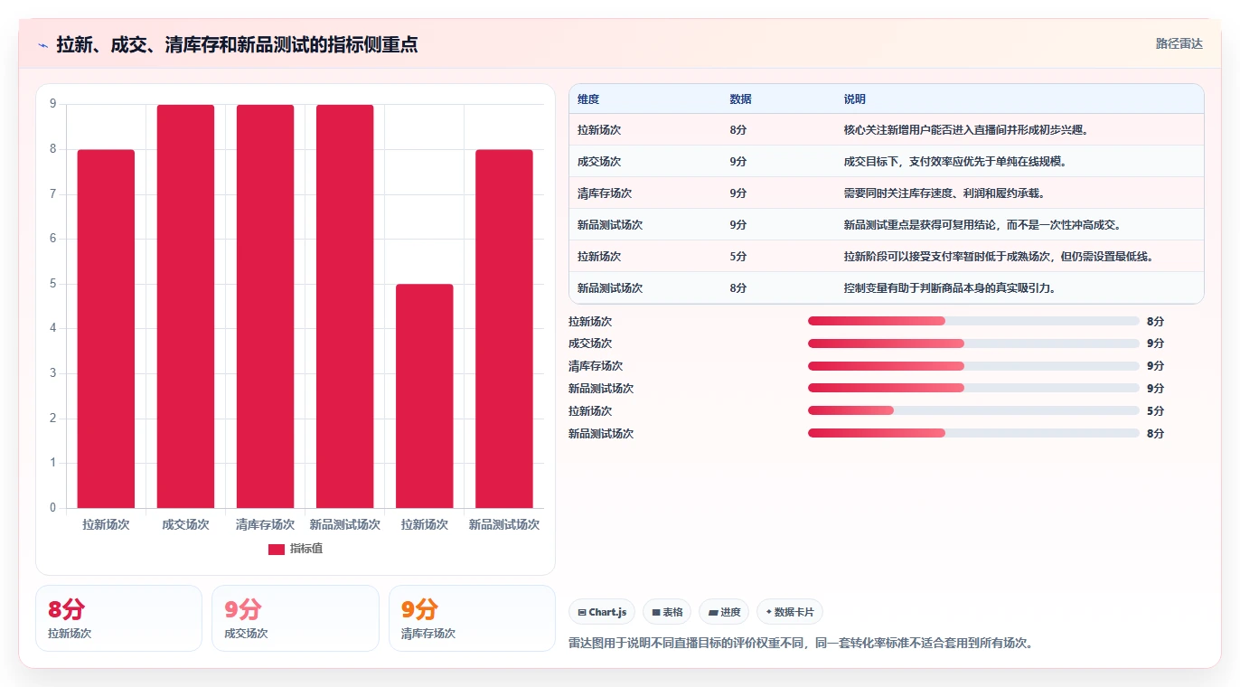Click description starting 需要同时关注库存速度
This screenshot has width=1240, height=687.
pyautogui.click(x=944, y=193)
